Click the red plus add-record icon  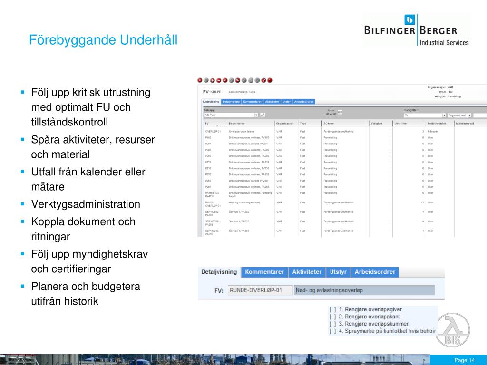click(213, 80)
